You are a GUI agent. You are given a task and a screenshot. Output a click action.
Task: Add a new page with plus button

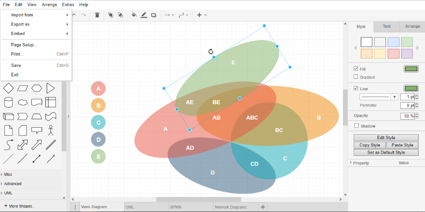point(263,207)
